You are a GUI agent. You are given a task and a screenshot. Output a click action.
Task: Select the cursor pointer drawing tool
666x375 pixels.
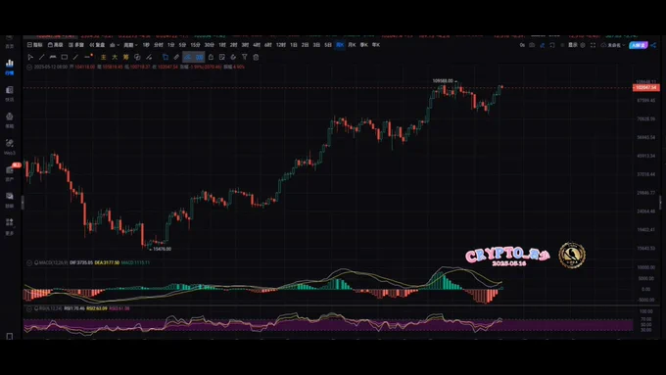coord(30,57)
